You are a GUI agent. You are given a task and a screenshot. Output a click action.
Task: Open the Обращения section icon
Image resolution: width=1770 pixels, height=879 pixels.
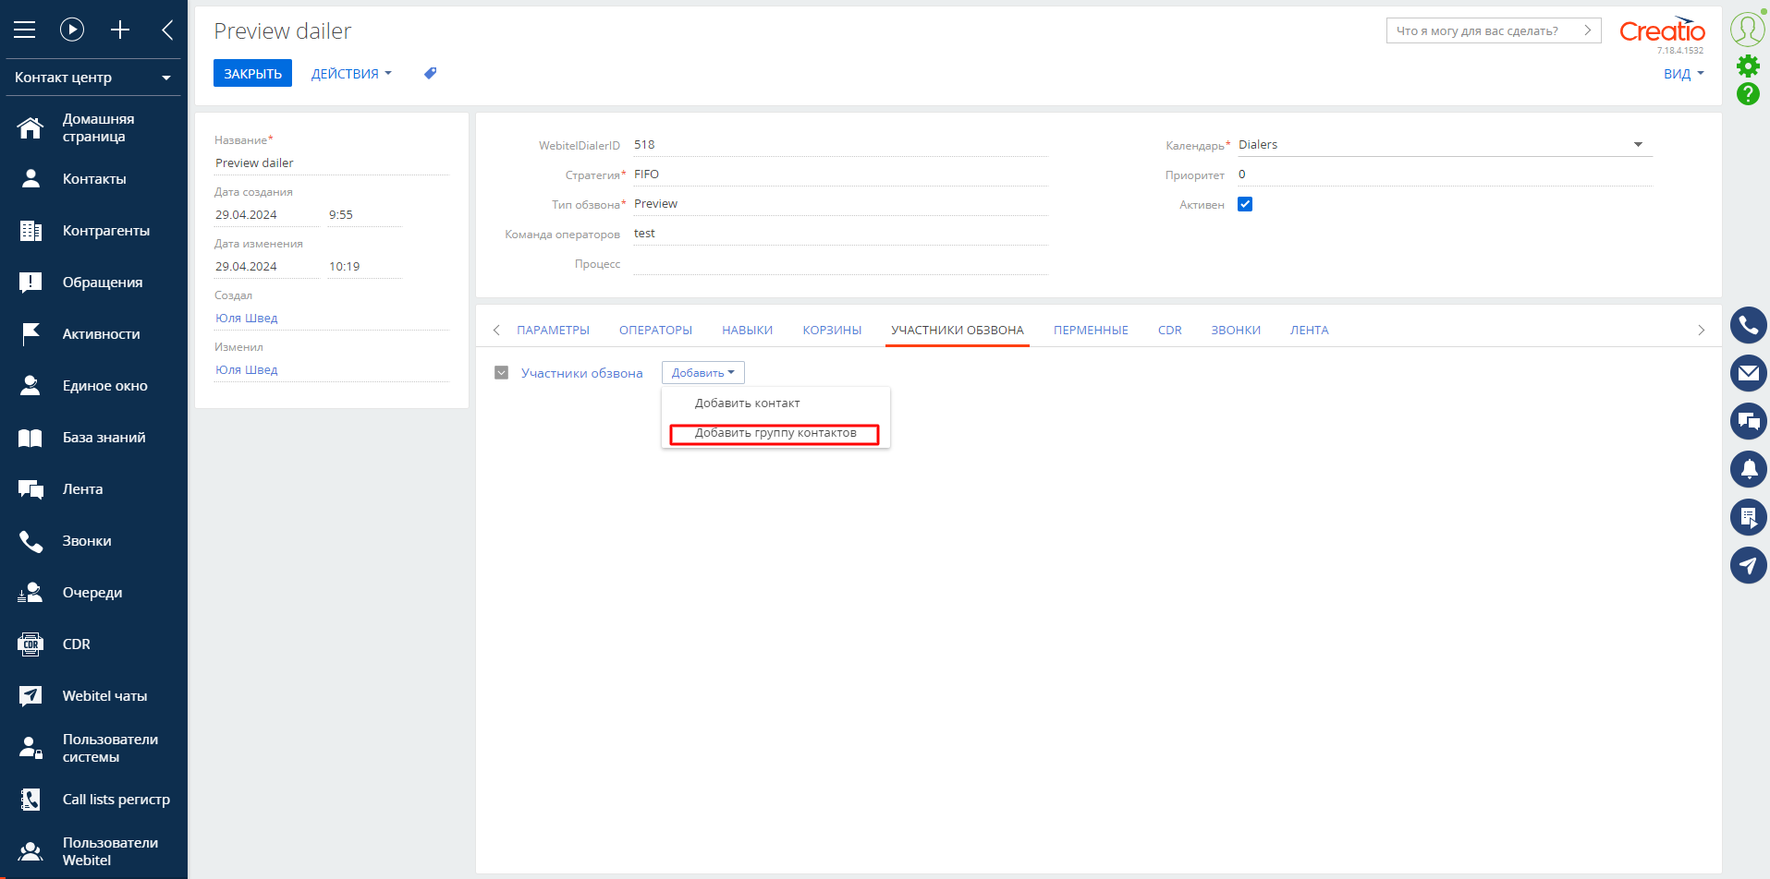(x=31, y=283)
